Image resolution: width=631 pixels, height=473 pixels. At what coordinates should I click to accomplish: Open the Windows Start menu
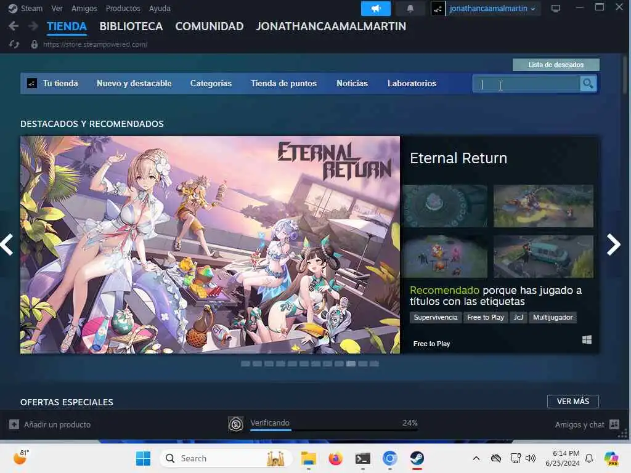pos(143,458)
